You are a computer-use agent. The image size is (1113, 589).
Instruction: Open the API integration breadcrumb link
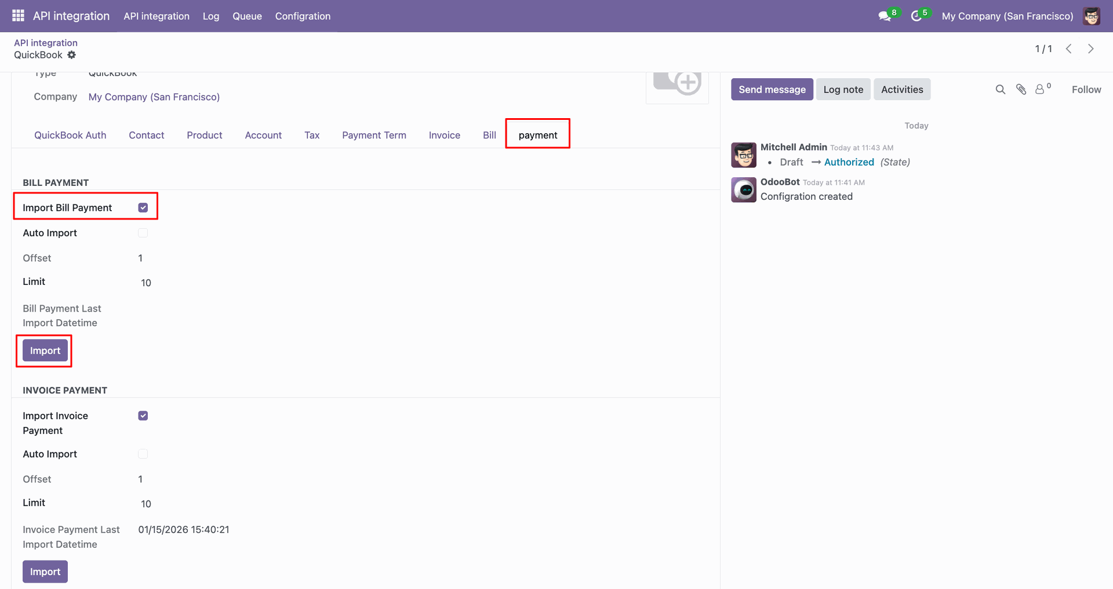pyautogui.click(x=46, y=42)
